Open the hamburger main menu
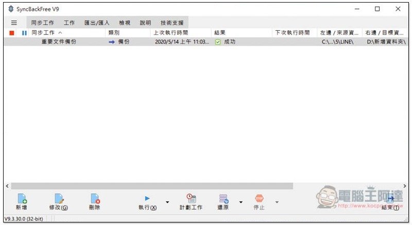The width and height of the screenshot is (412, 225). [x=14, y=23]
